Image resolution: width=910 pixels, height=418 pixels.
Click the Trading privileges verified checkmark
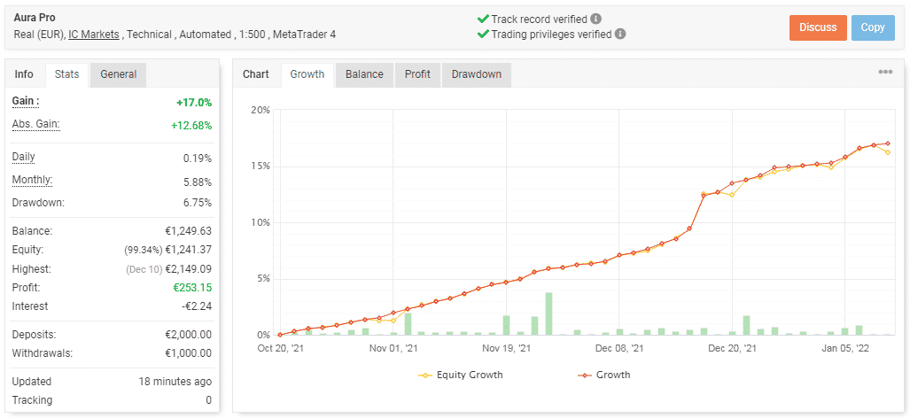[482, 35]
